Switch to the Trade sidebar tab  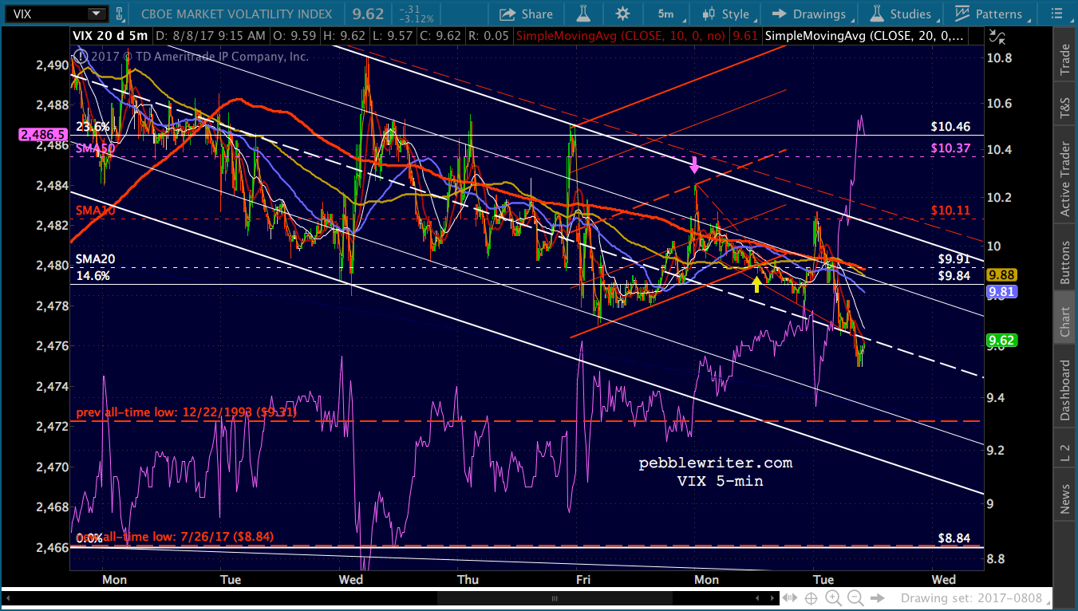1064,61
